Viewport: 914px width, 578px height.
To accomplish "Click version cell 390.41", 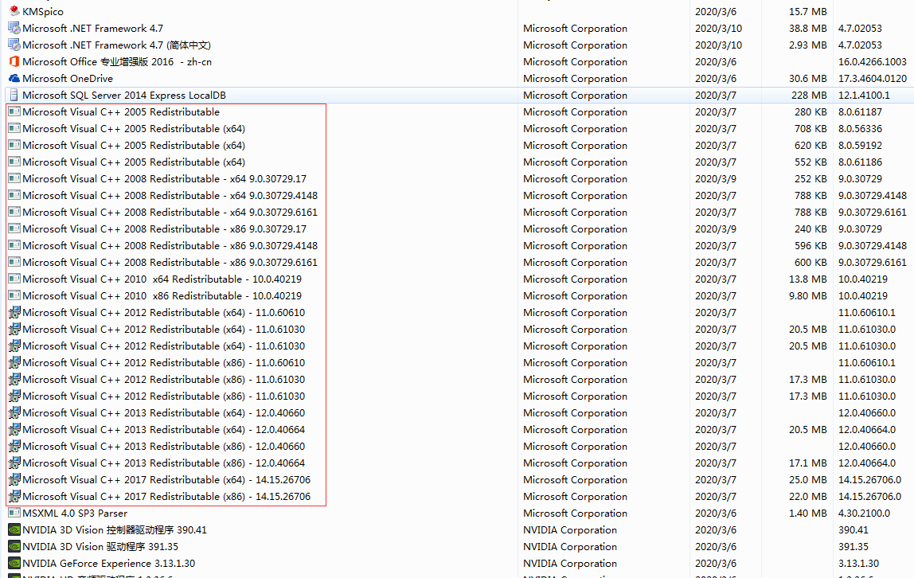I will tap(853, 529).
